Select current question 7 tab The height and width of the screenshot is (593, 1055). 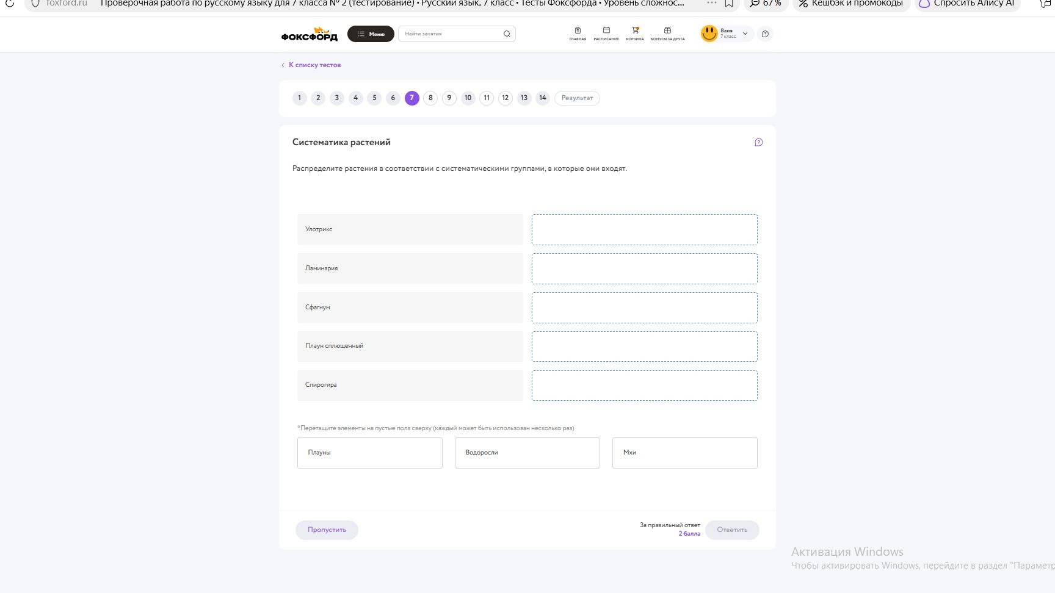point(411,98)
